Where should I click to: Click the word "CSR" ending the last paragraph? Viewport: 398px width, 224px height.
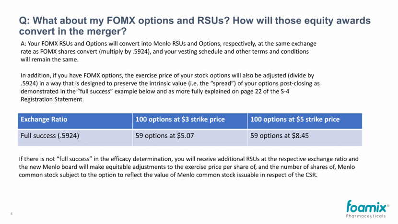[310, 174]
